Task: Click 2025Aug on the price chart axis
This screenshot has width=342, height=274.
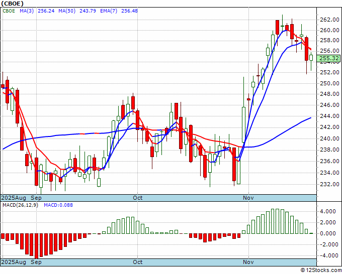Action: (x=14, y=198)
